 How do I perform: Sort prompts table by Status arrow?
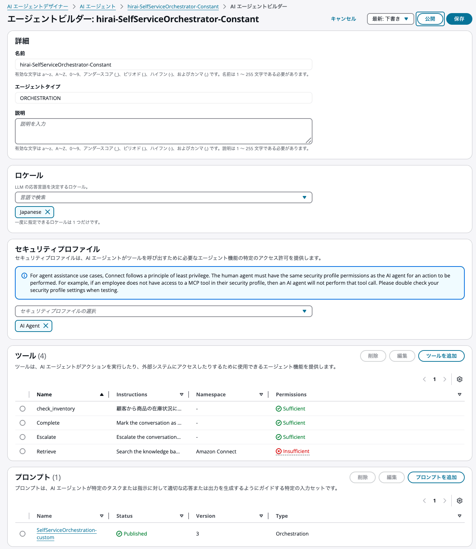click(181, 516)
